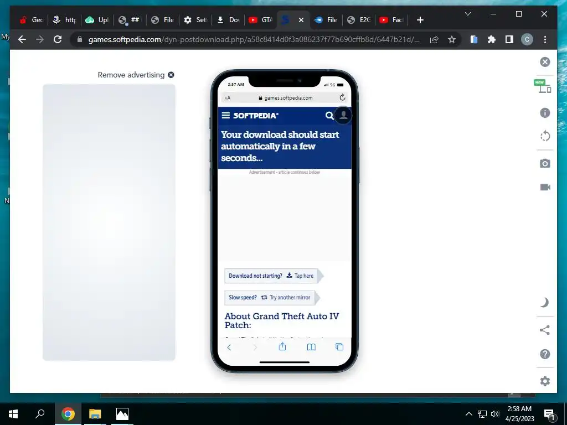The height and width of the screenshot is (425, 567).
Task: Open the Softpedia user account icon
Action: click(343, 116)
